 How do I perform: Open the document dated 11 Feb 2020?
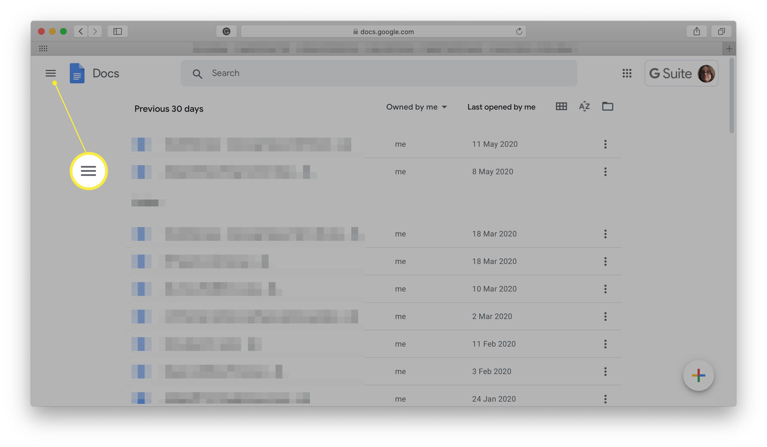click(x=374, y=344)
